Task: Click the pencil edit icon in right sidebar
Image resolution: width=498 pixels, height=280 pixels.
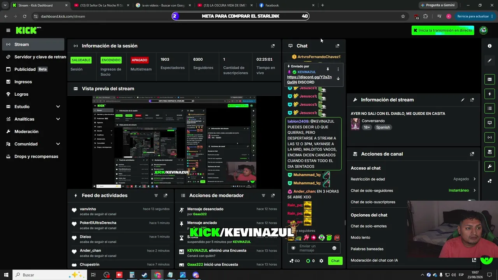Action: tap(489, 60)
